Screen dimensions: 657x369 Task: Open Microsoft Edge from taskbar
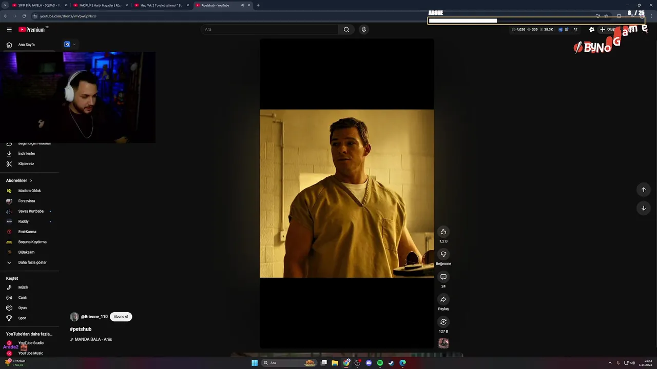point(402,363)
